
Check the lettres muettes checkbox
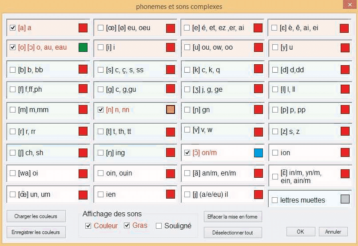[275, 200]
